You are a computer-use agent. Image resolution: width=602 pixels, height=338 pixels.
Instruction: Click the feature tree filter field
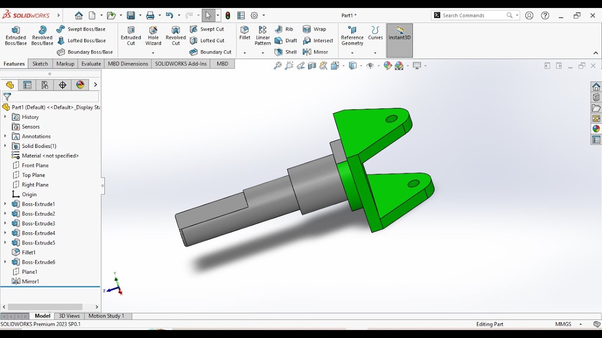pos(51,97)
